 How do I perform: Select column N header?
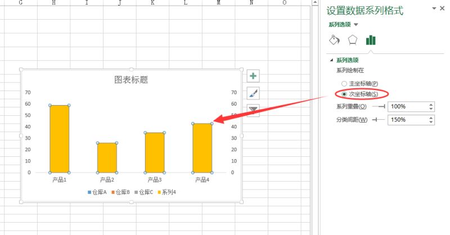point(251,2)
